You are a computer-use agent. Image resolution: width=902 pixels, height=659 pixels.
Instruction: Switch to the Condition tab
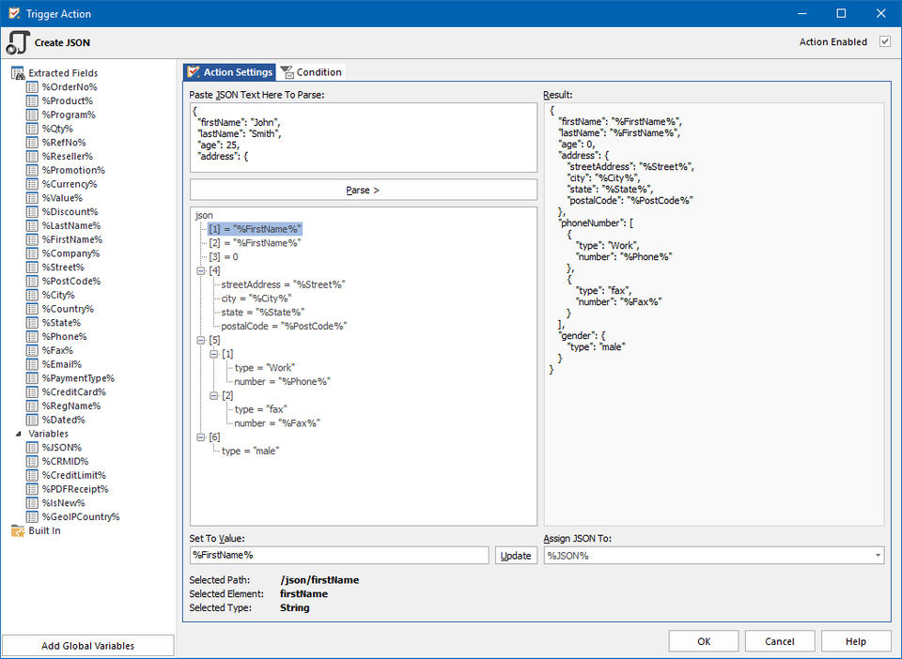tap(311, 72)
